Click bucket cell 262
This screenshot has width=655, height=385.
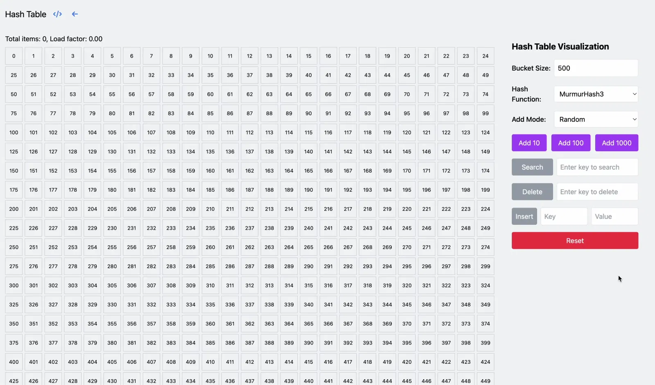pos(250,247)
